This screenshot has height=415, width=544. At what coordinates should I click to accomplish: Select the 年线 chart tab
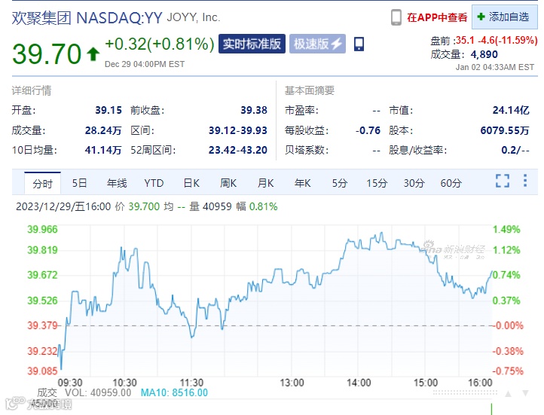tap(117, 183)
